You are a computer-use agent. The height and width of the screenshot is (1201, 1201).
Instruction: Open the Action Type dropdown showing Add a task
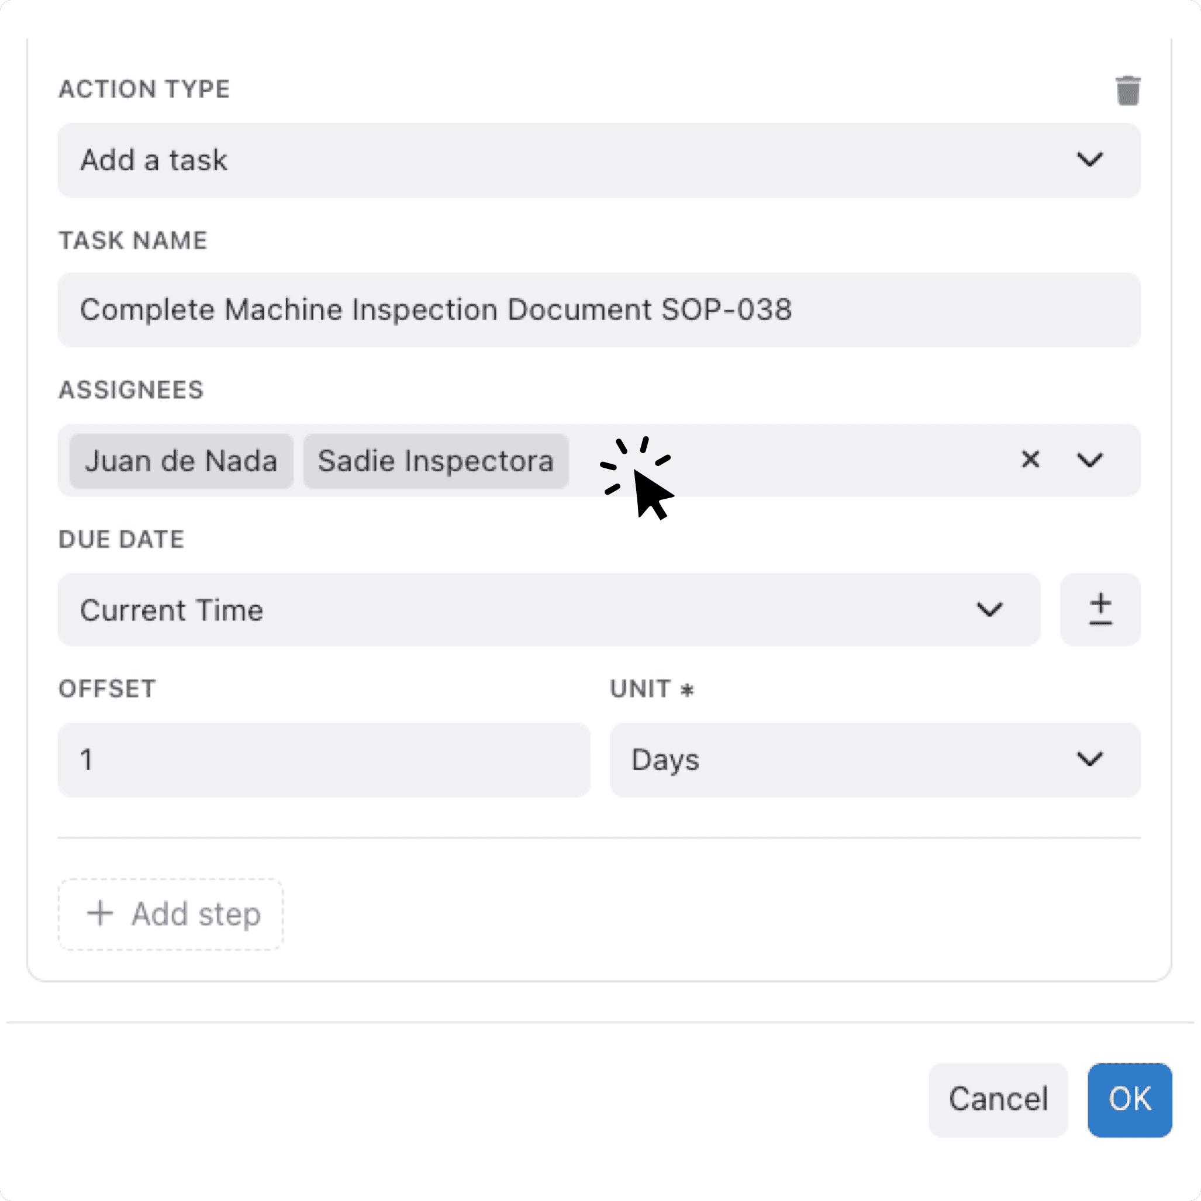click(599, 160)
